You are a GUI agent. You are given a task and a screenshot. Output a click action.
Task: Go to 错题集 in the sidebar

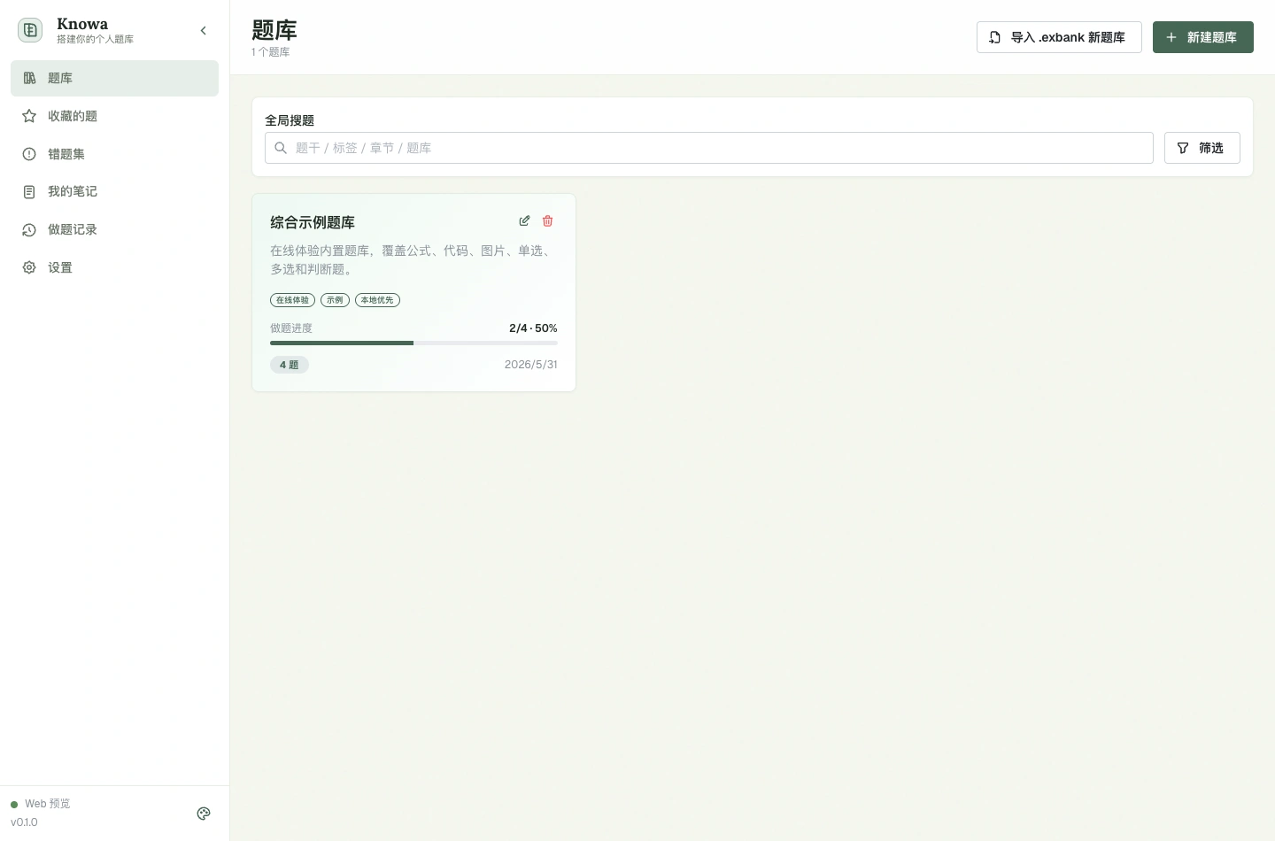click(114, 154)
